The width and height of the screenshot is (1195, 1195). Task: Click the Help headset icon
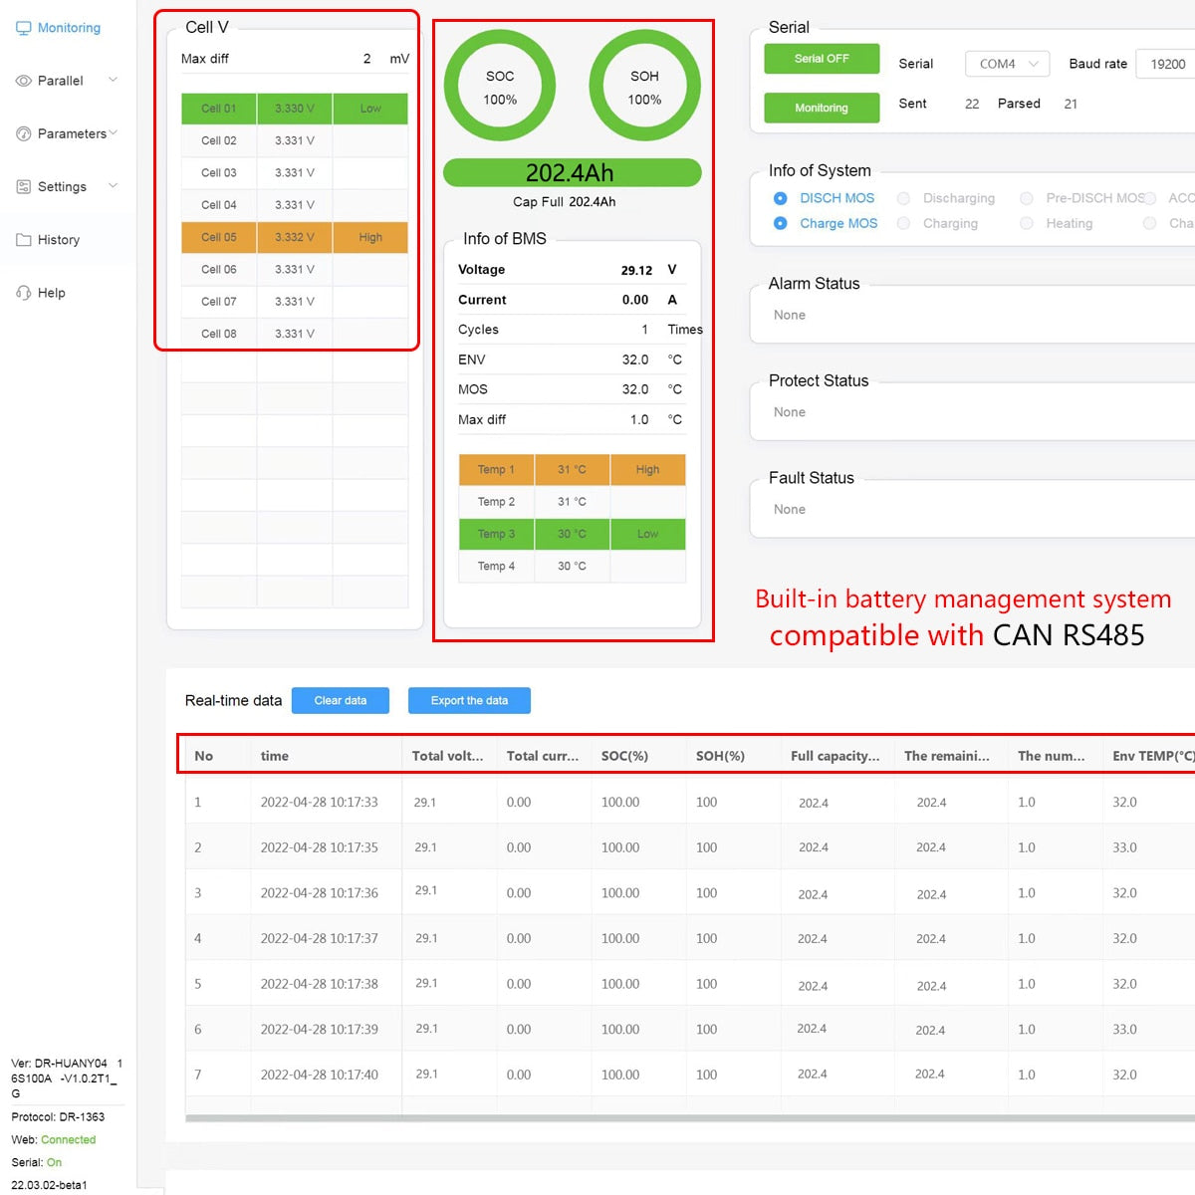tap(24, 293)
